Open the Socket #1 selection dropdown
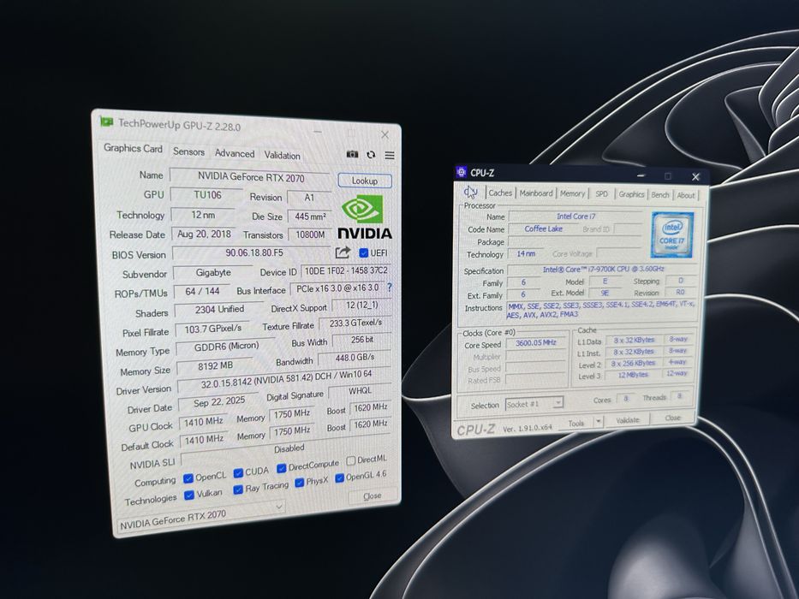799x599 pixels. tap(534, 404)
